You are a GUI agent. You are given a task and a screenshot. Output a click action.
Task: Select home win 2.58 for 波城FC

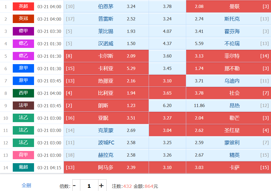pyautogui.click(x=106, y=143)
